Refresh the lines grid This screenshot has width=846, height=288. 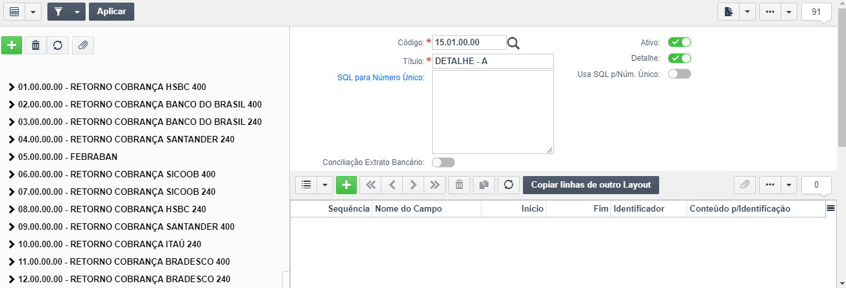click(509, 184)
